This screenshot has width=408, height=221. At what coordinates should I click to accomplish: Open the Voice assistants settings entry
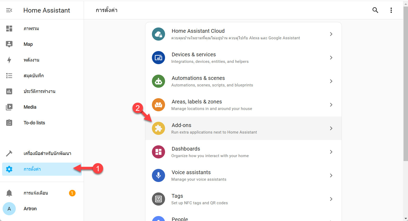(243, 175)
